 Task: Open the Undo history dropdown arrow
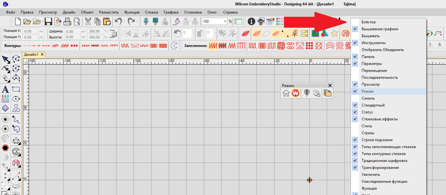[124, 21]
